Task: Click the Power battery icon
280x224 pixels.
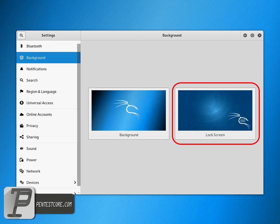Action: click(22, 160)
